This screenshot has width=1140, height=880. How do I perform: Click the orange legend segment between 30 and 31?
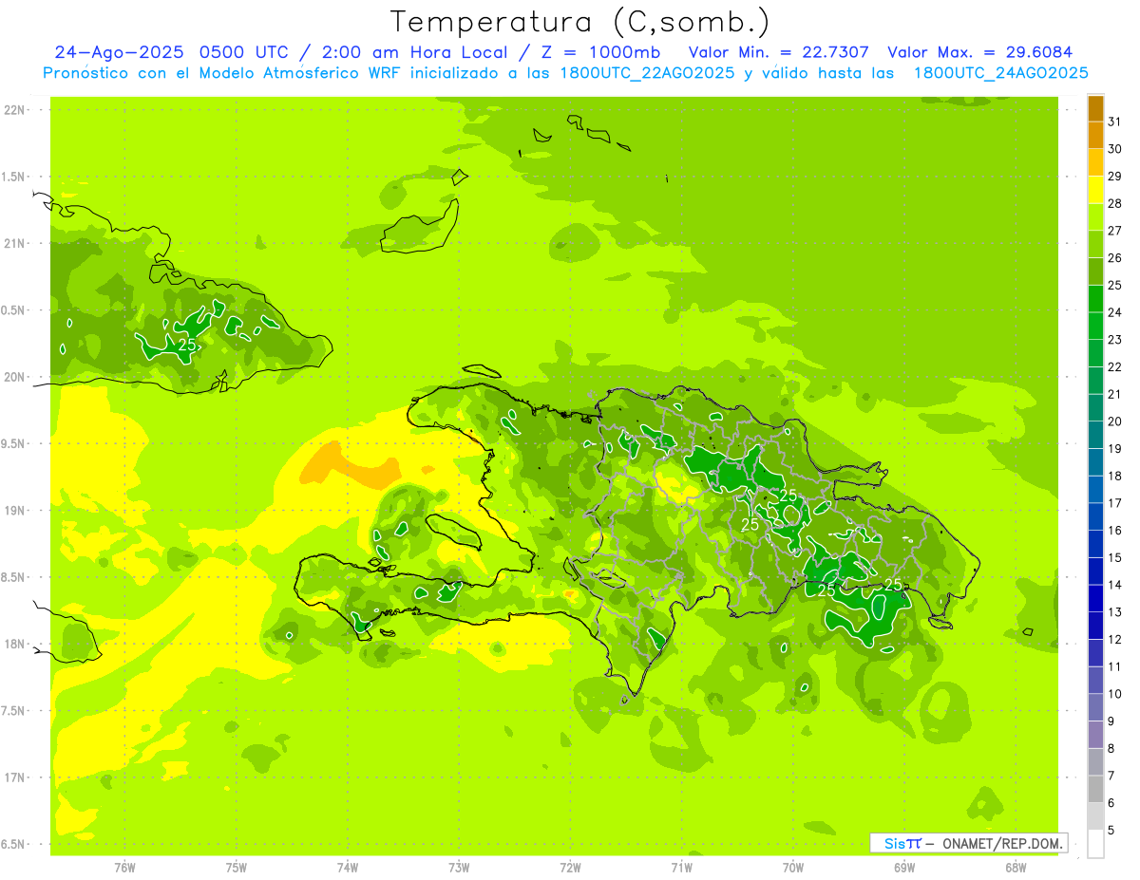(1095, 136)
